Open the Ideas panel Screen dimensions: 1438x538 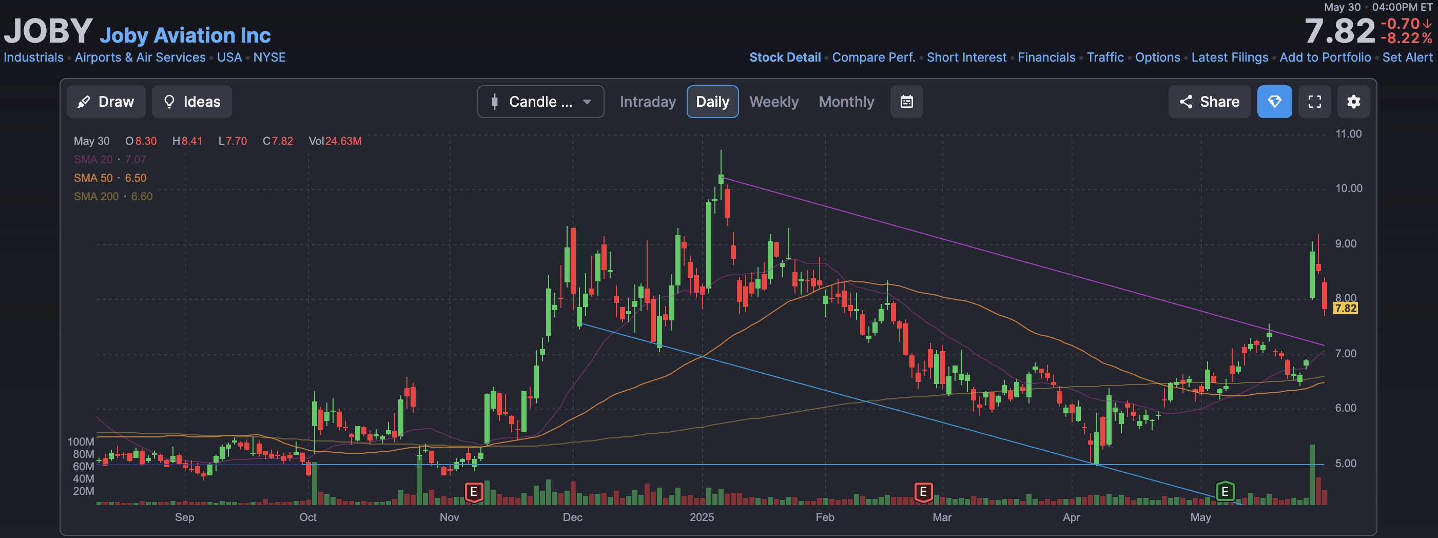pyautogui.click(x=191, y=102)
